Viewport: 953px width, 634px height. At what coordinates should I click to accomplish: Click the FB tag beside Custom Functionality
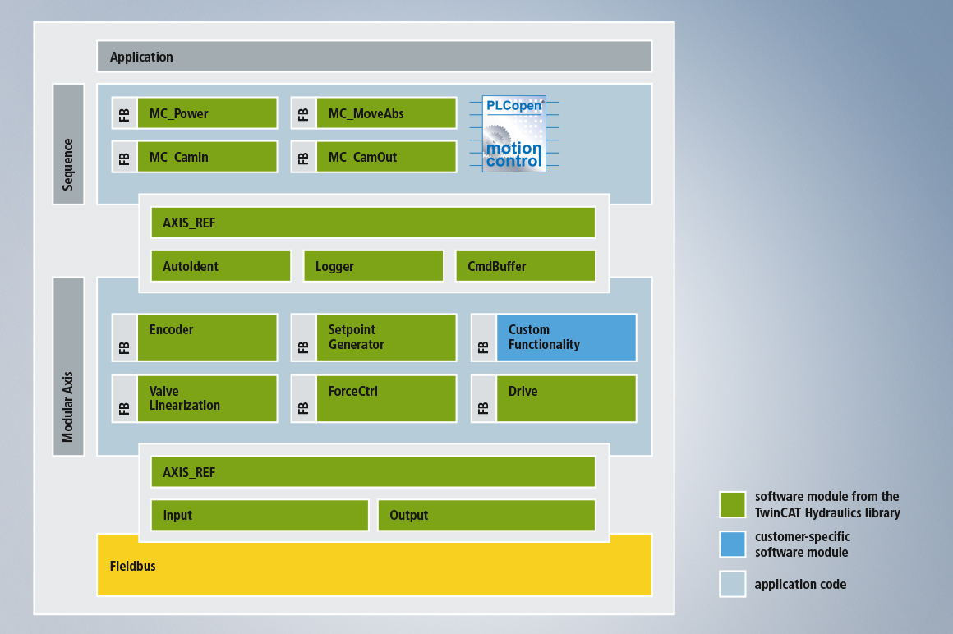(484, 338)
